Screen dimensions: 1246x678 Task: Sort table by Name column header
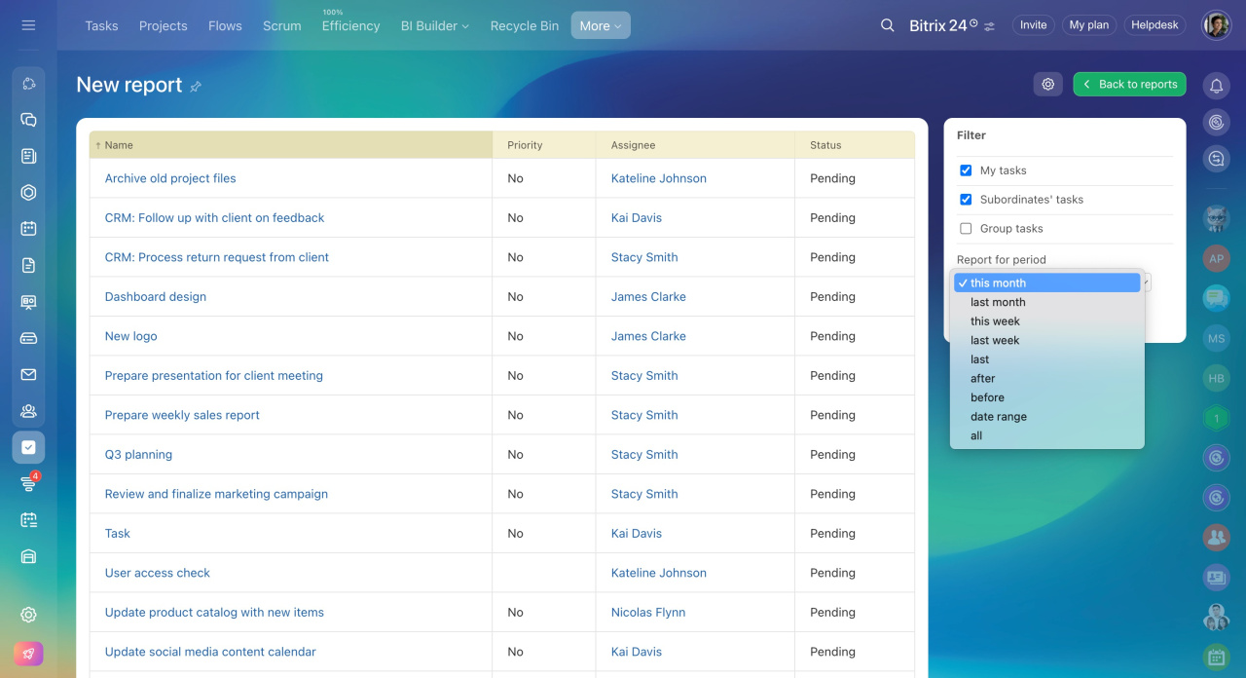click(119, 145)
